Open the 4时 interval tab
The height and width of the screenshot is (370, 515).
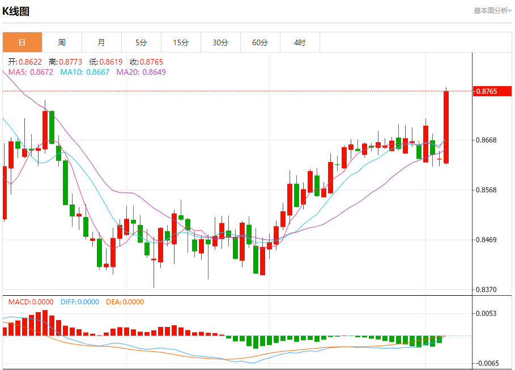pyautogui.click(x=300, y=42)
